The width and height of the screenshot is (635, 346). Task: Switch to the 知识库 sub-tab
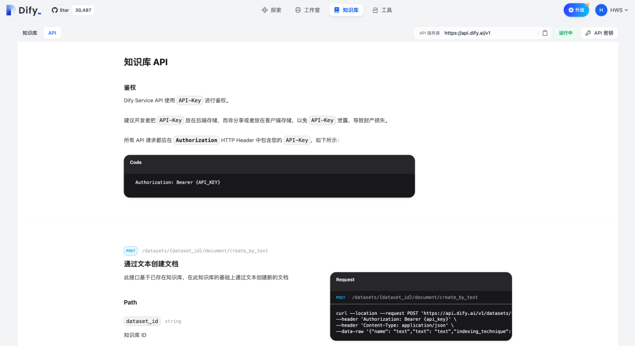point(29,33)
